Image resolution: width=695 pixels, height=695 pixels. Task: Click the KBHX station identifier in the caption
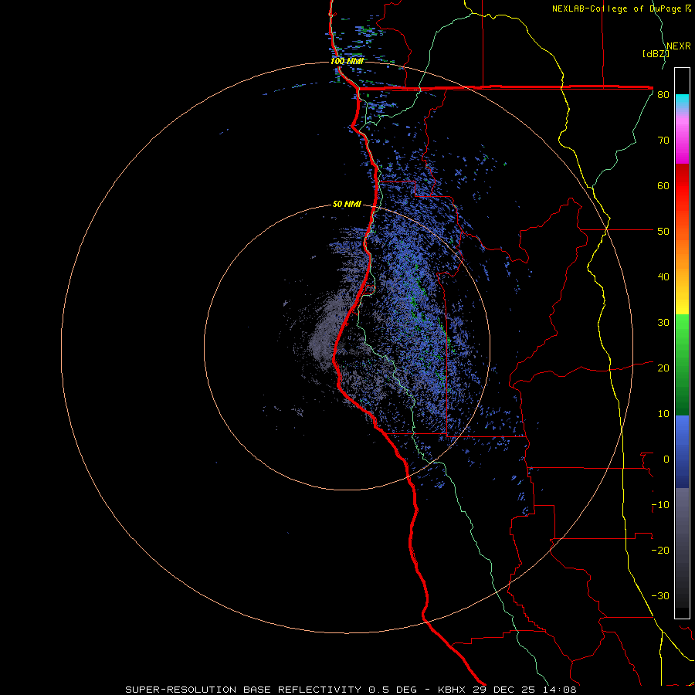(452, 690)
